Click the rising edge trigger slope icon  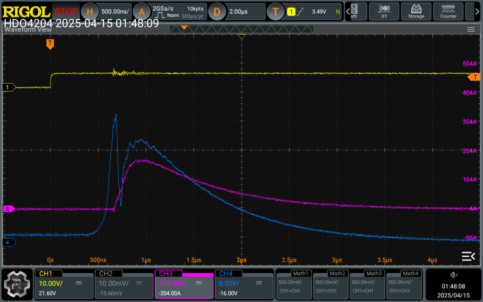(x=300, y=12)
